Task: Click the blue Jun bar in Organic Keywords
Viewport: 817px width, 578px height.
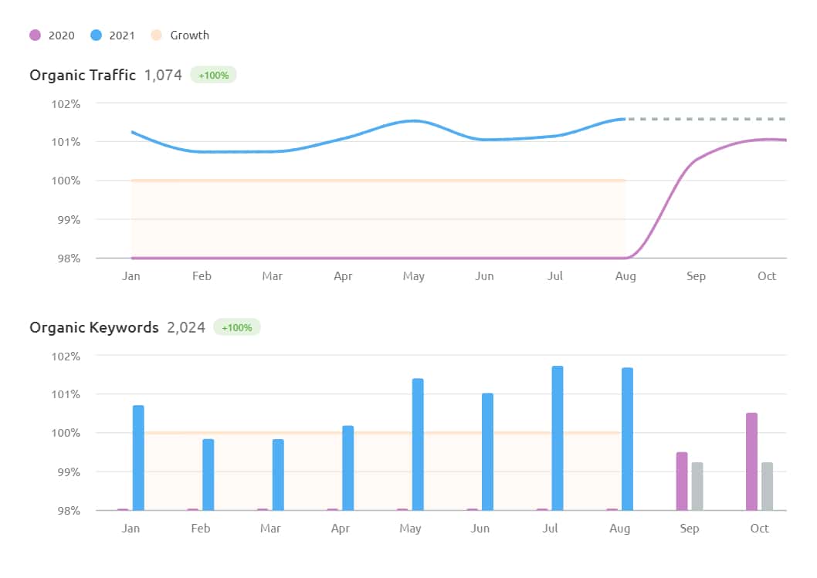Action: (x=488, y=451)
